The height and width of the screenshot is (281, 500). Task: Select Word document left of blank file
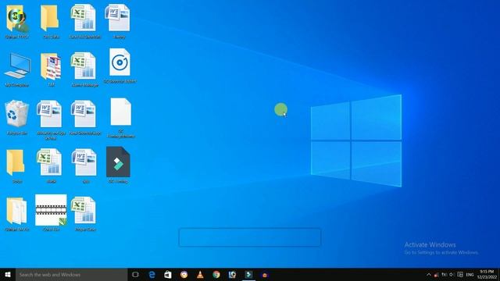pyautogui.click(x=84, y=114)
